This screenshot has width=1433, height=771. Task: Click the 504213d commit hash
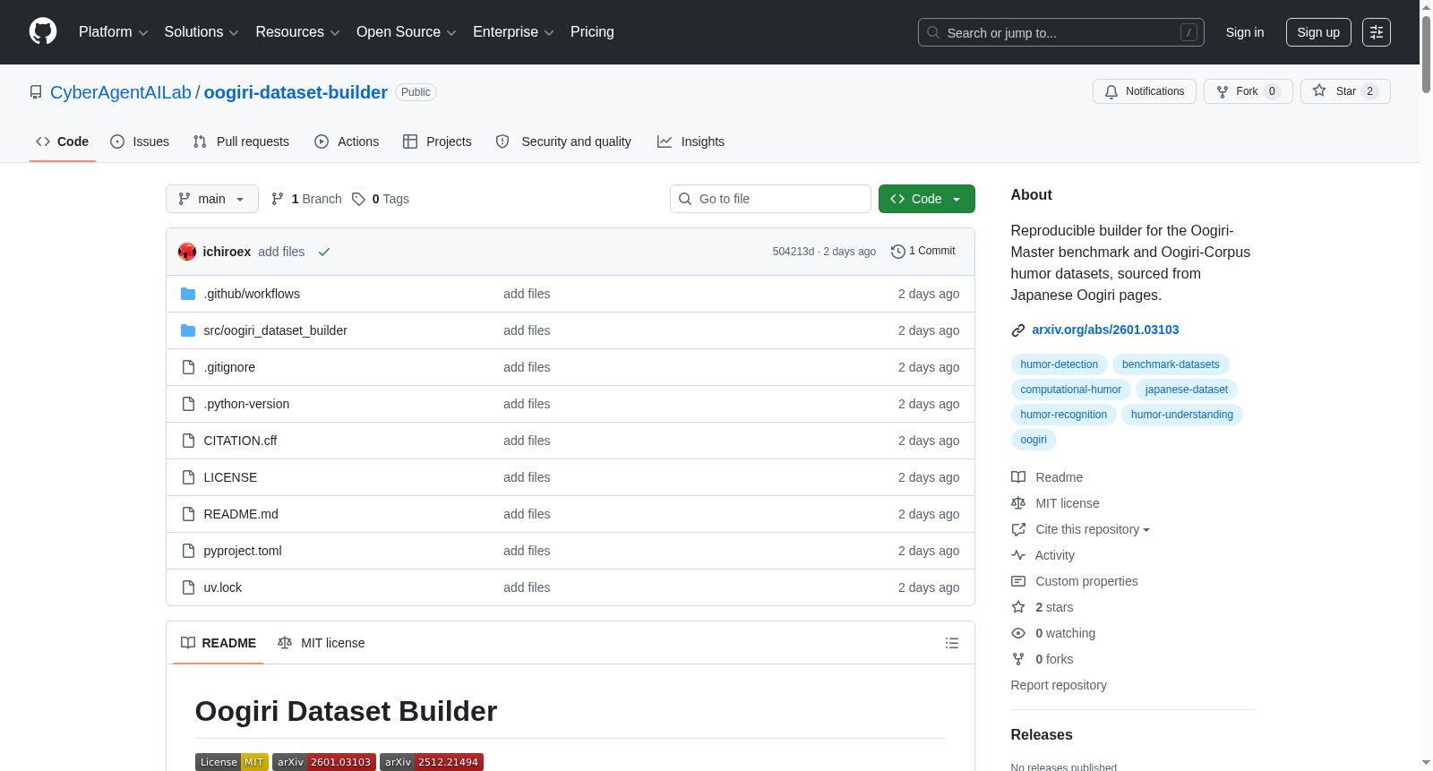[x=794, y=252]
